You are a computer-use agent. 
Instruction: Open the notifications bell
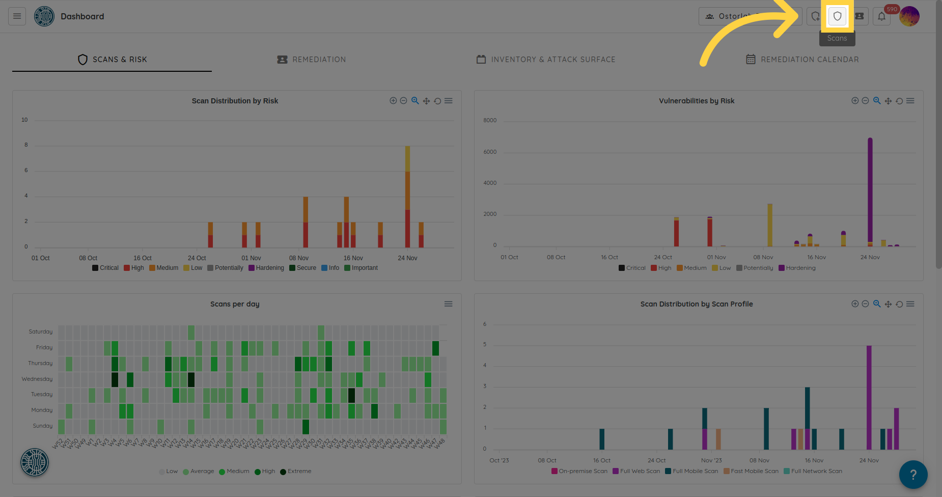[x=881, y=16]
